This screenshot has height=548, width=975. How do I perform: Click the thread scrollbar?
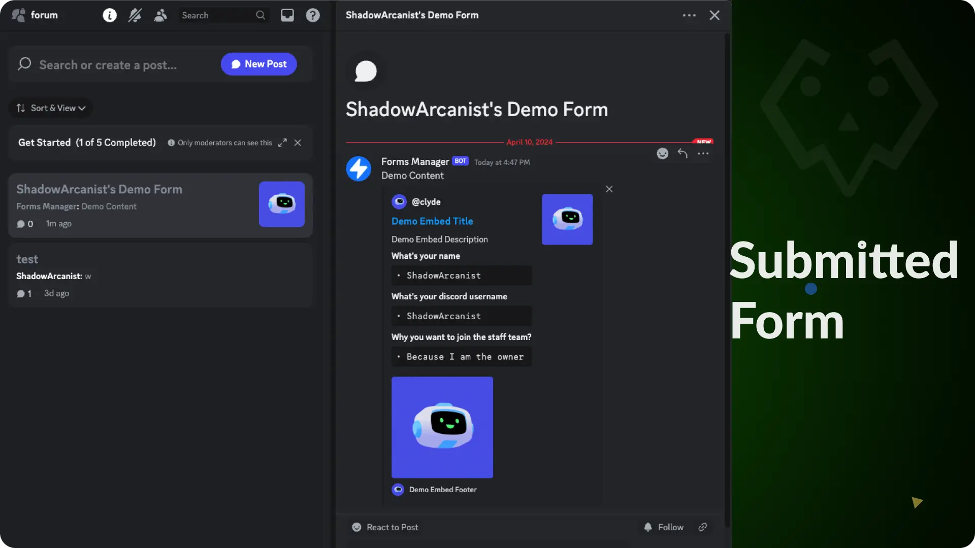727,279
